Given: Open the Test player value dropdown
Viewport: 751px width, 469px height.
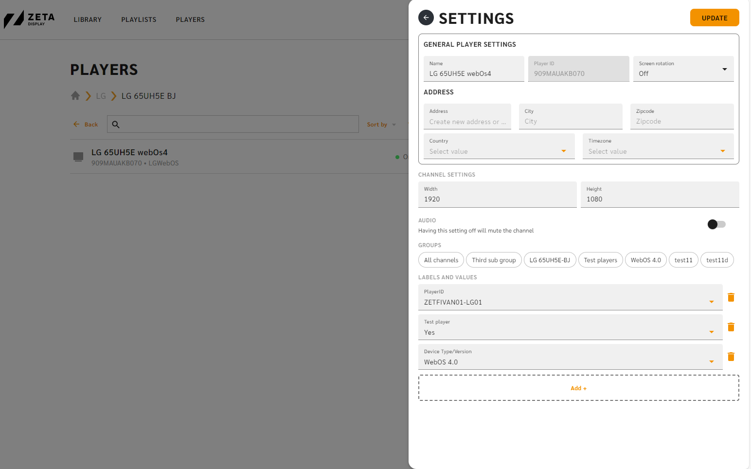Looking at the screenshot, I should click(x=570, y=327).
